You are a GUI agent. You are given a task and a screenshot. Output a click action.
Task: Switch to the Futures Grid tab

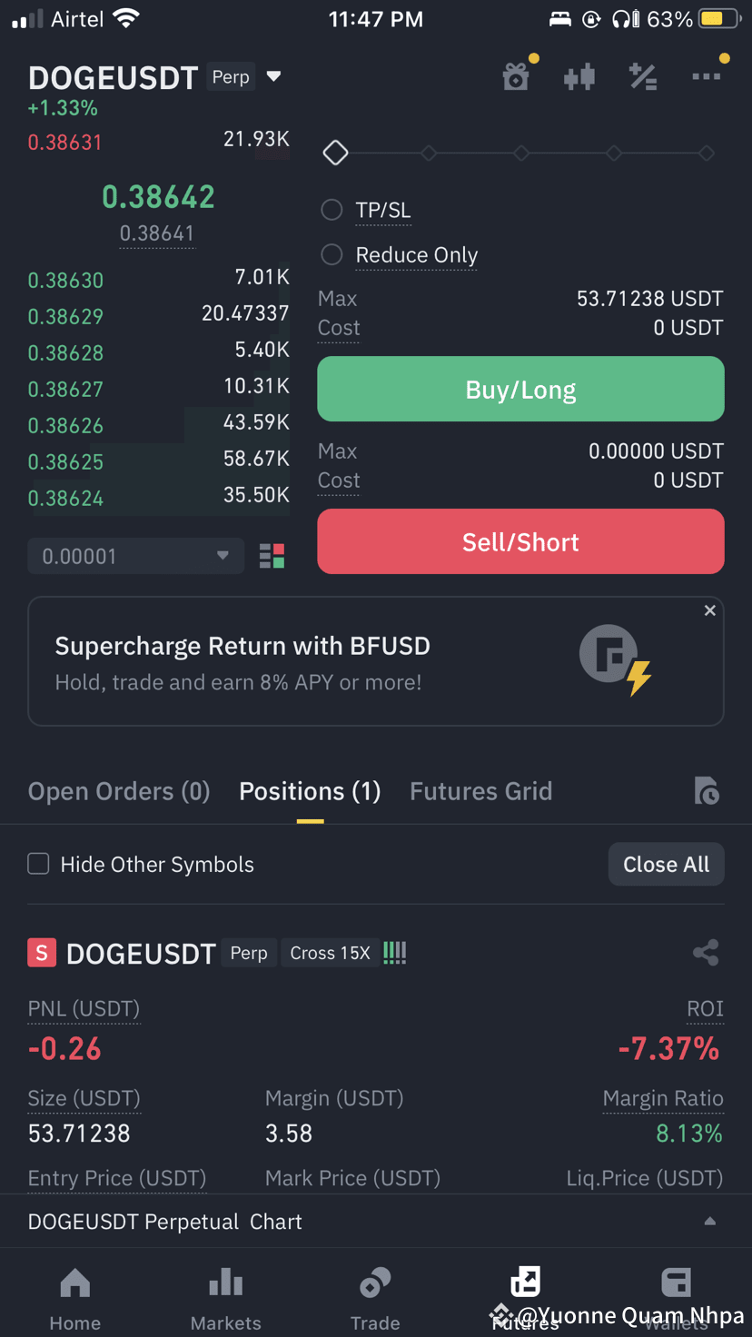480,791
